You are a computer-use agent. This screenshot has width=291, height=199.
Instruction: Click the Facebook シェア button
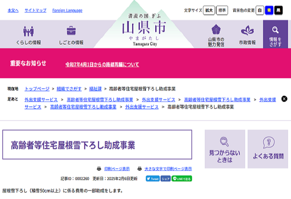[165, 178]
